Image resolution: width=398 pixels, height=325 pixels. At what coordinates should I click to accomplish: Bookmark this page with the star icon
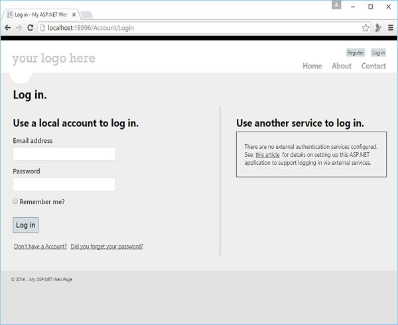pos(365,28)
